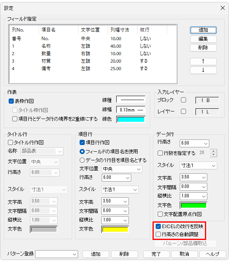Open the 線幅 0.13mm line width selector
This screenshot has width=229, height=262.
coord(131,110)
